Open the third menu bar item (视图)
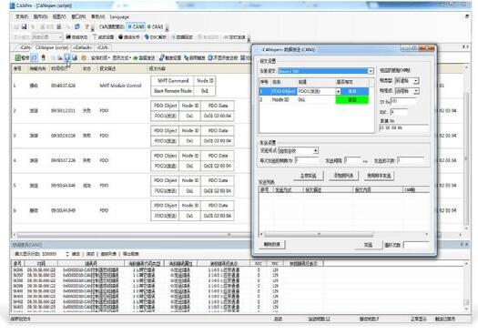The width and height of the screenshot is (478, 335). point(59,16)
